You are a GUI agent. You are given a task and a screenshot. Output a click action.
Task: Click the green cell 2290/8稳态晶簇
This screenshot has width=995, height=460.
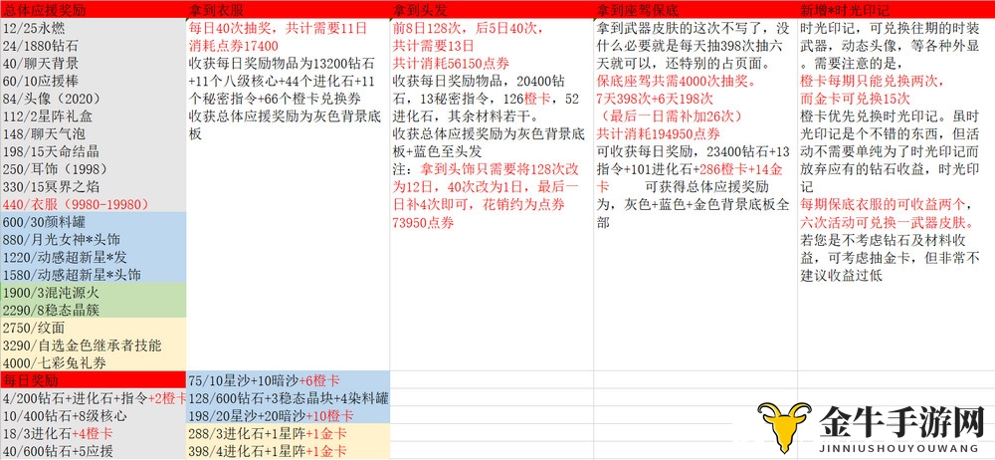(94, 310)
